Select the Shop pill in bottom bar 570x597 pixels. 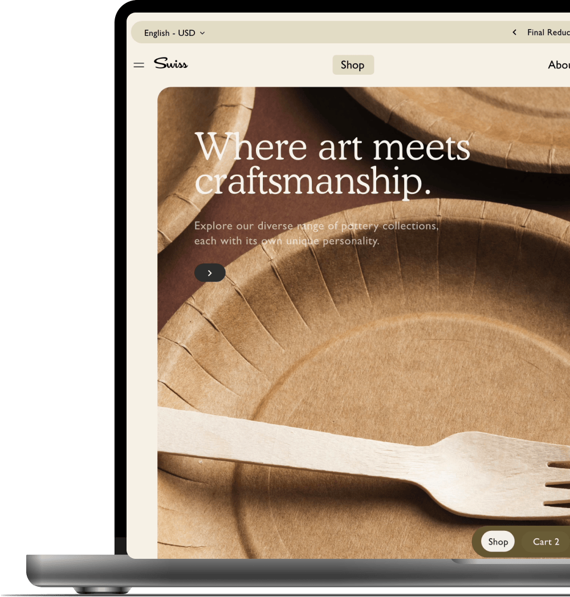pyautogui.click(x=498, y=542)
